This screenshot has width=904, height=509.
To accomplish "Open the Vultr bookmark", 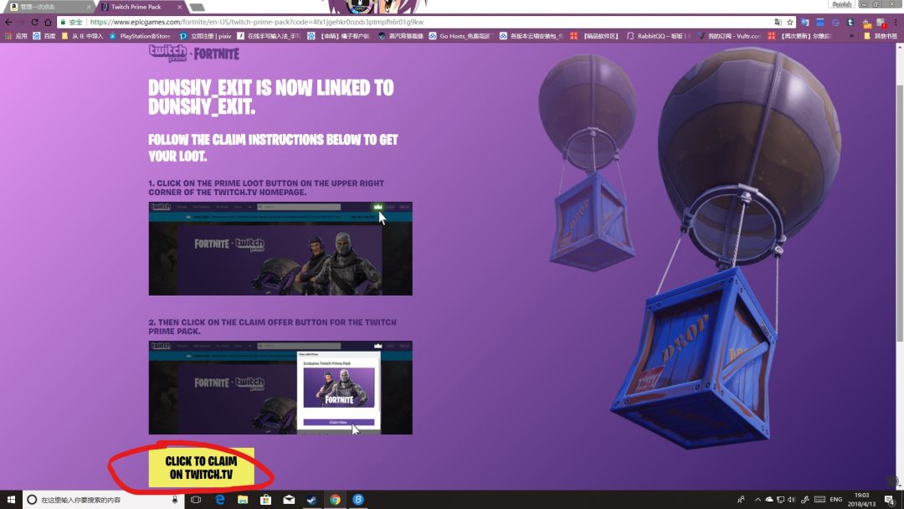I will click(x=729, y=36).
